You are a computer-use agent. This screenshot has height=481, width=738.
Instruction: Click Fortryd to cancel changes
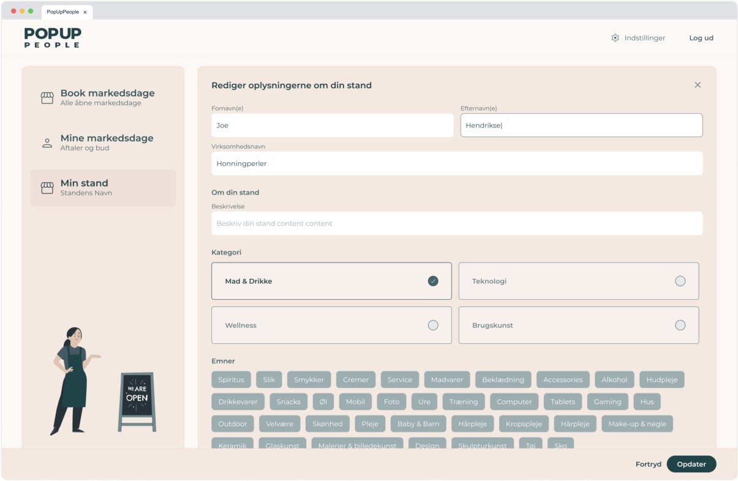point(648,464)
